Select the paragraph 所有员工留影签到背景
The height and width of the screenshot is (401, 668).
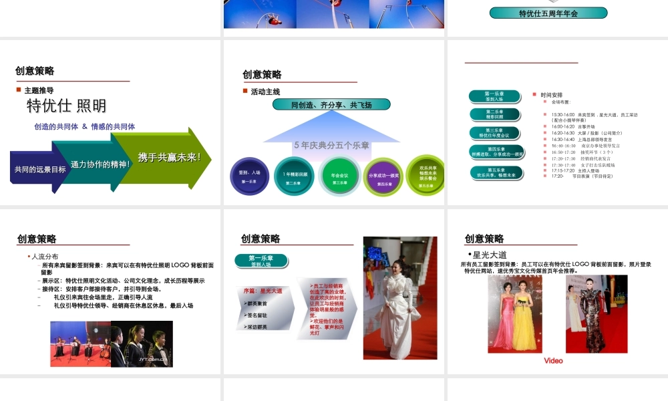tap(556, 267)
